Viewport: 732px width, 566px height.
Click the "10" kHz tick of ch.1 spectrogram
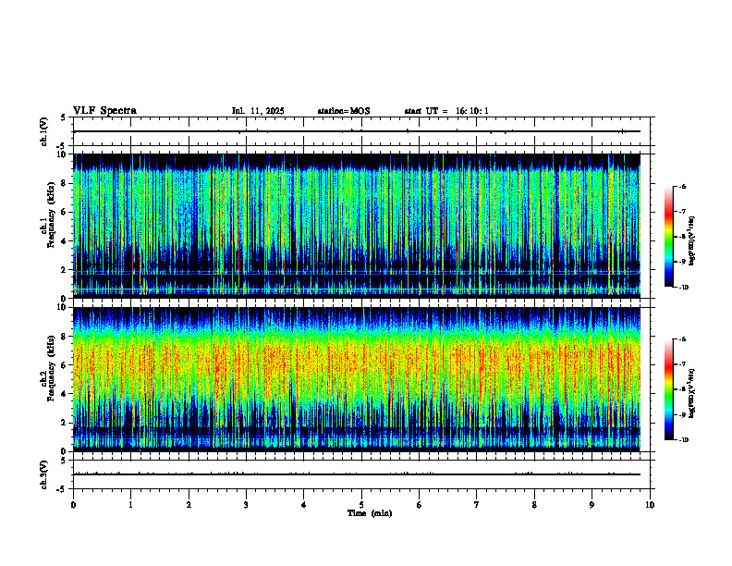coord(63,154)
